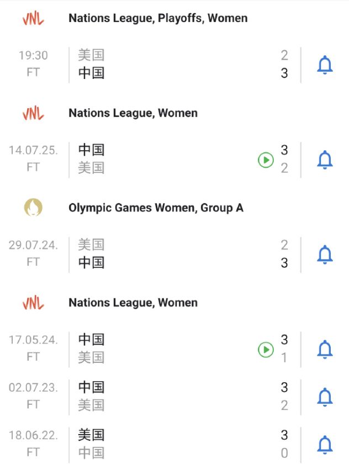The height and width of the screenshot is (470, 349).
Task: Play video highlights for 14.07.25 match
Action: [x=266, y=160]
